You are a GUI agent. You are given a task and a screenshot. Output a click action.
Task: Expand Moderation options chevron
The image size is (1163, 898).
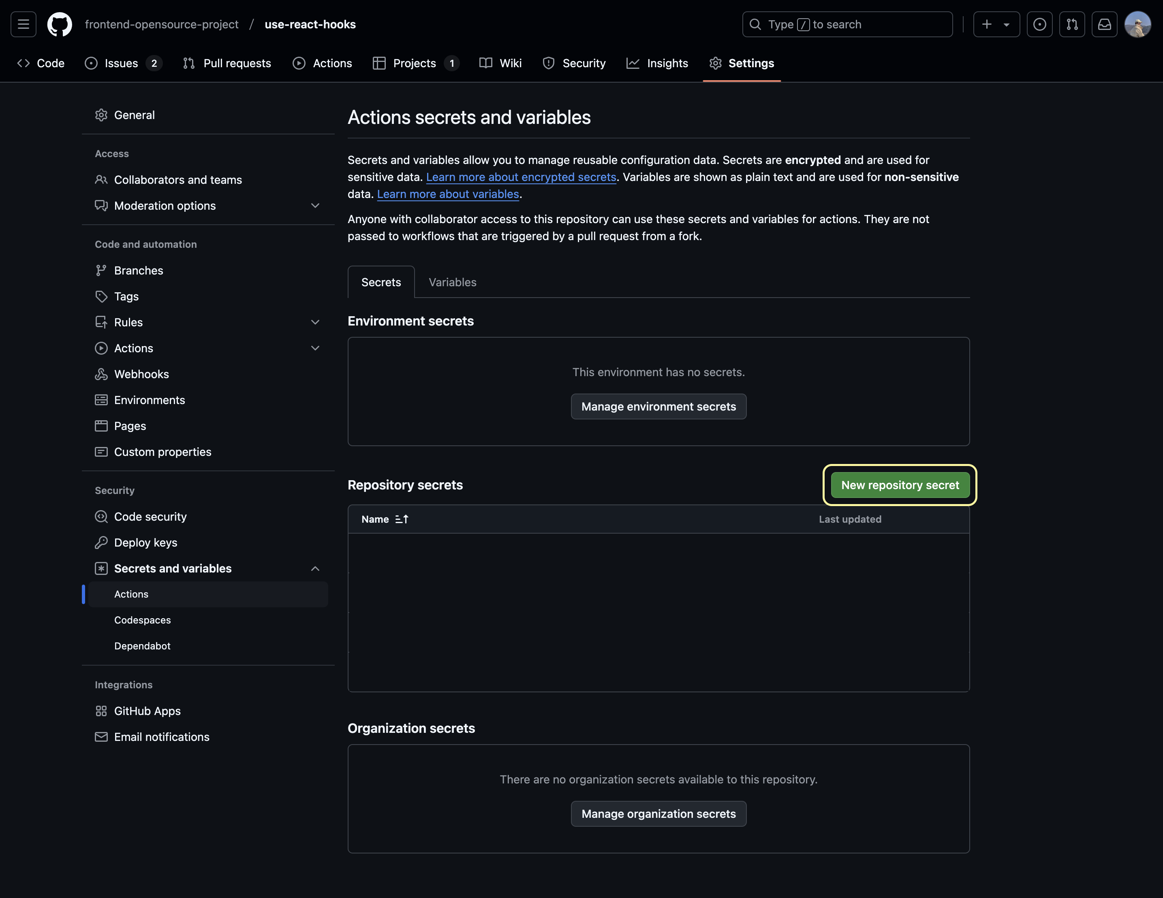pos(315,205)
